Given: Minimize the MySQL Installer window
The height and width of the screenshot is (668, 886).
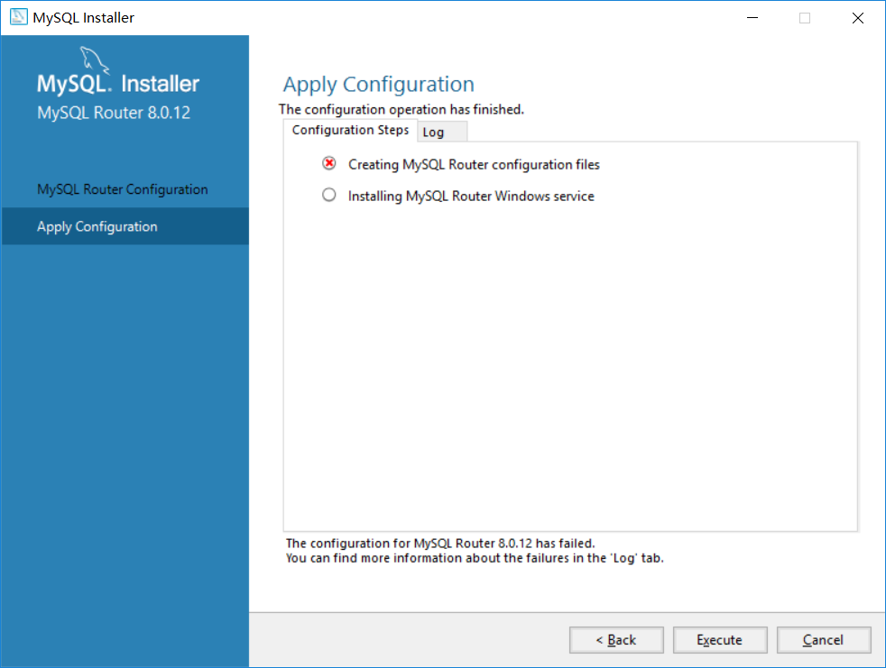Looking at the screenshot, I should click(752, 17).
